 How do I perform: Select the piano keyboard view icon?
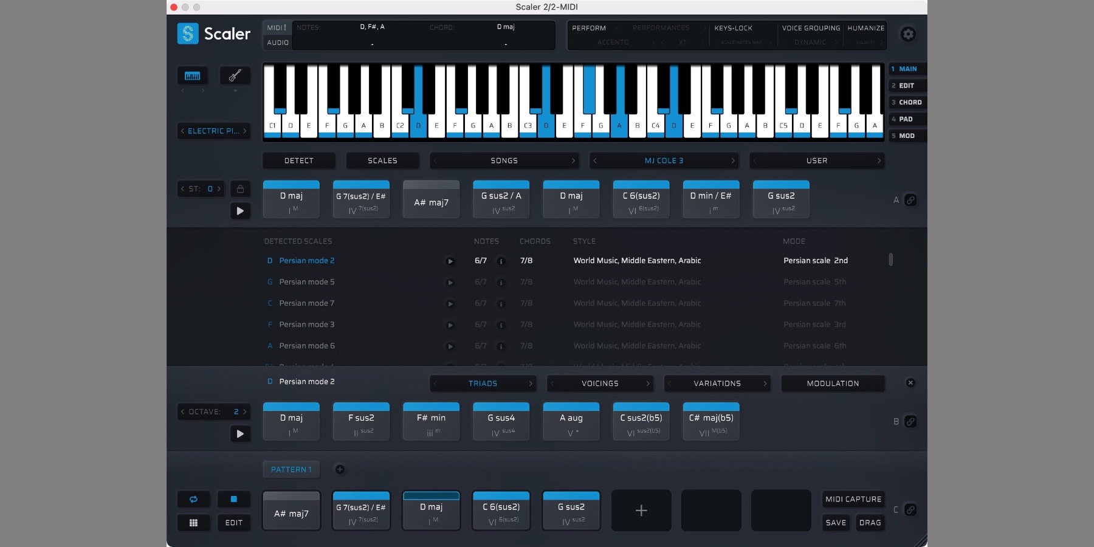click(192, 76)
